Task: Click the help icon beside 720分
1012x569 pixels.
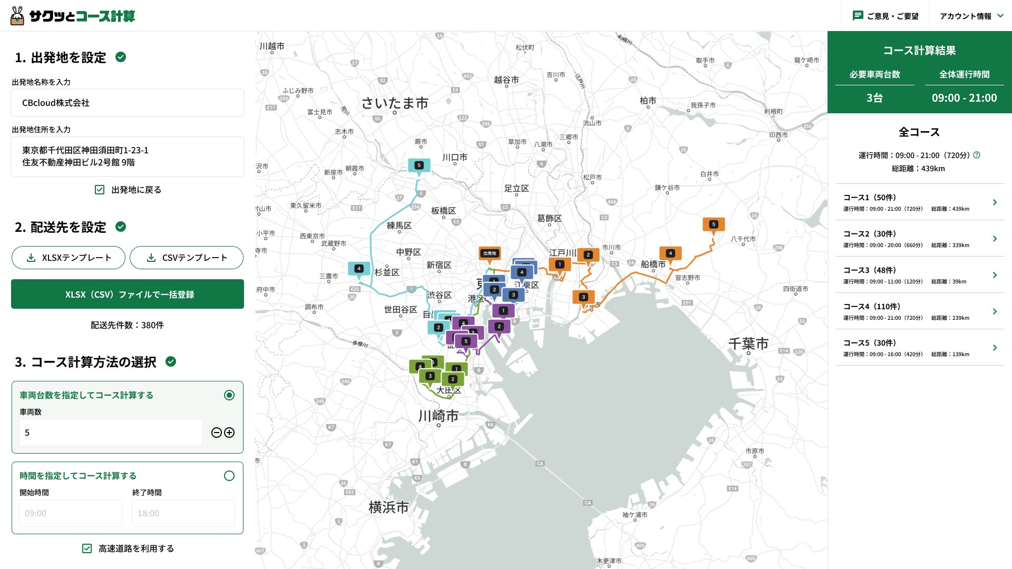Action: click(x=977, y=155)
